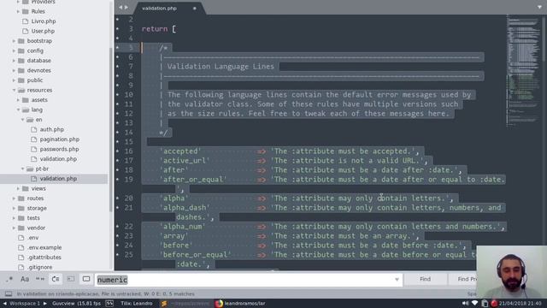Expand the config folder arrow
Screen dimensions: 547x308
tap(14, 50)
